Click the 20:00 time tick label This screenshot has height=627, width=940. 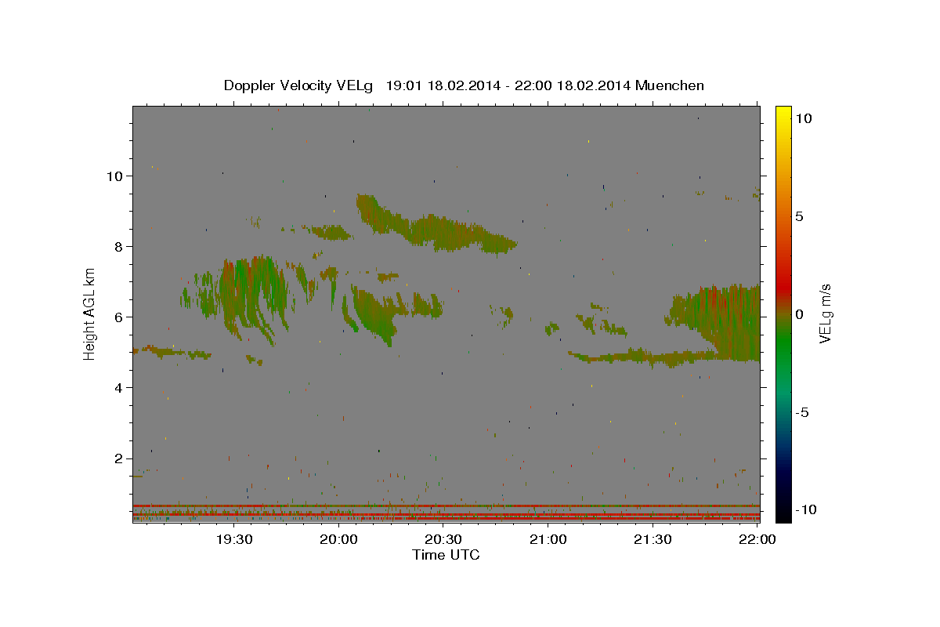339,539
